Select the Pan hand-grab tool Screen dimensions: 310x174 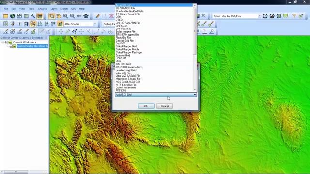(x=59, y=16)
